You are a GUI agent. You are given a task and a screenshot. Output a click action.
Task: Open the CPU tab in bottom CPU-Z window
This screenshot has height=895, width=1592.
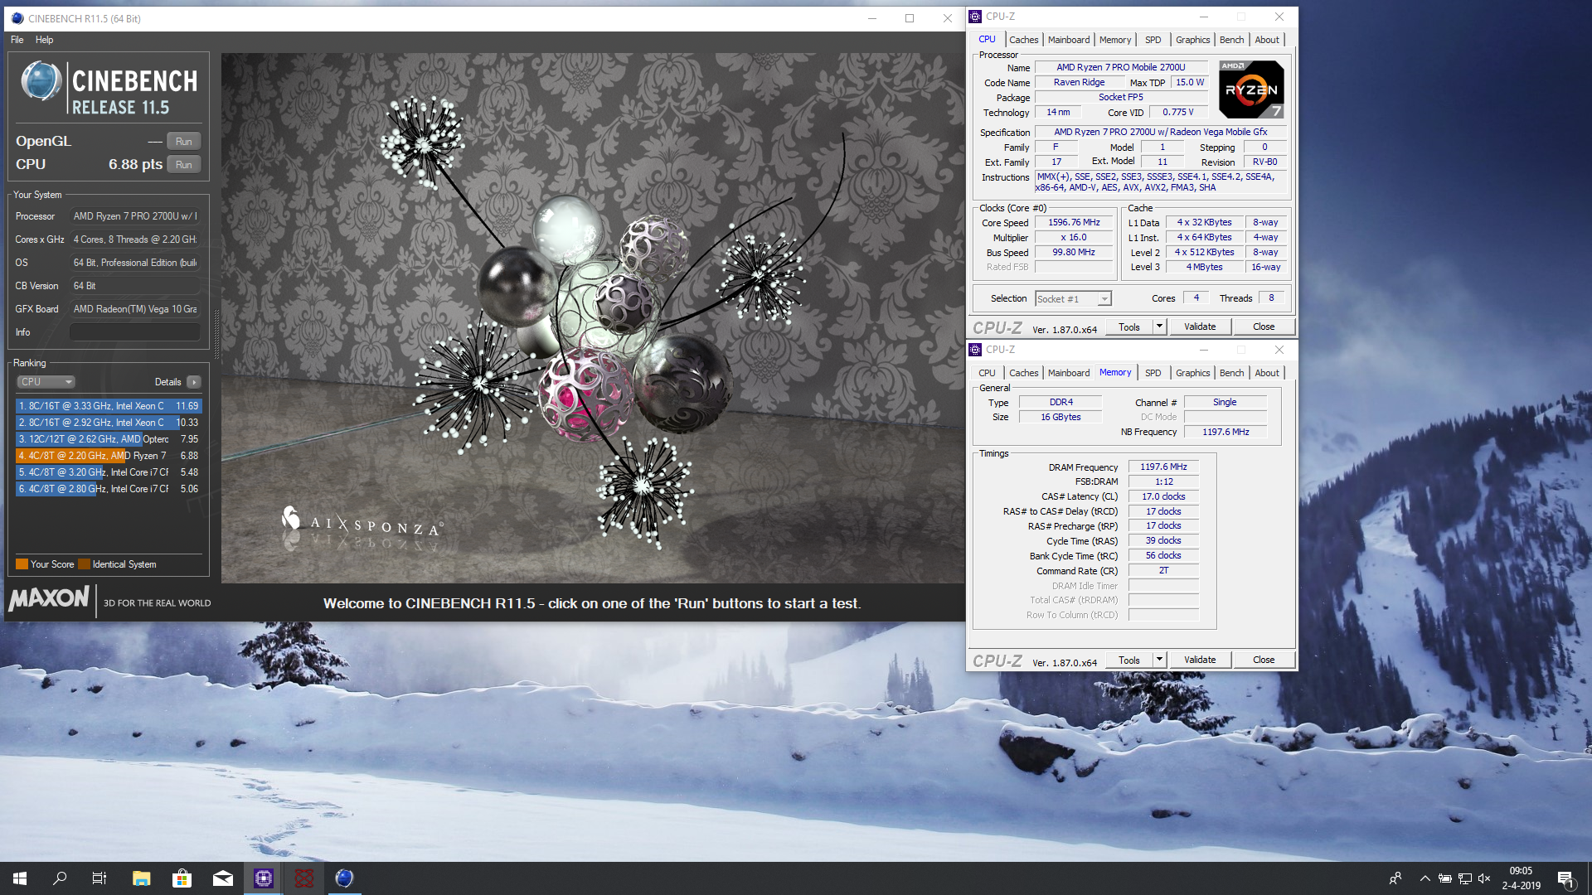tap(987, 373)
